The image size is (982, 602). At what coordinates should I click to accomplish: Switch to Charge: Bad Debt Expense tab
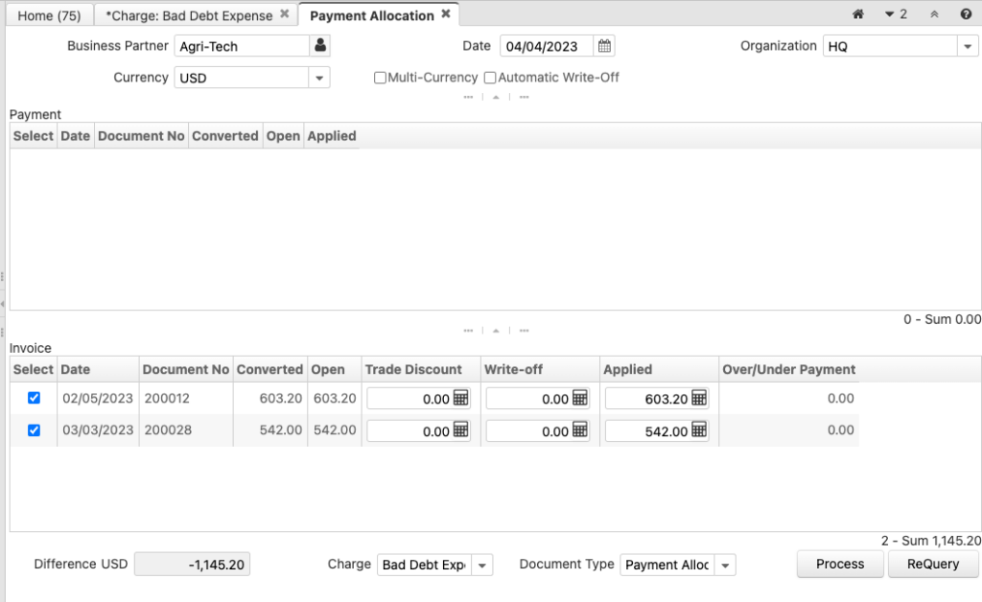(188, 15)
